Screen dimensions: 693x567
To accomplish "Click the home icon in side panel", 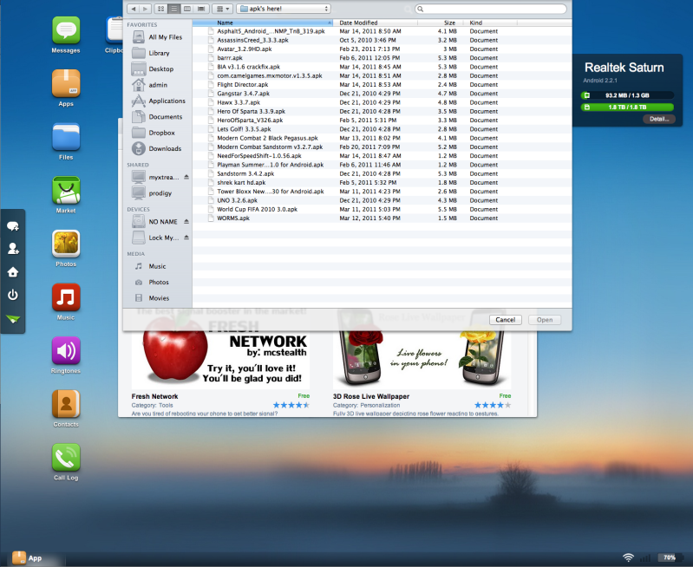I will (13, 271).
